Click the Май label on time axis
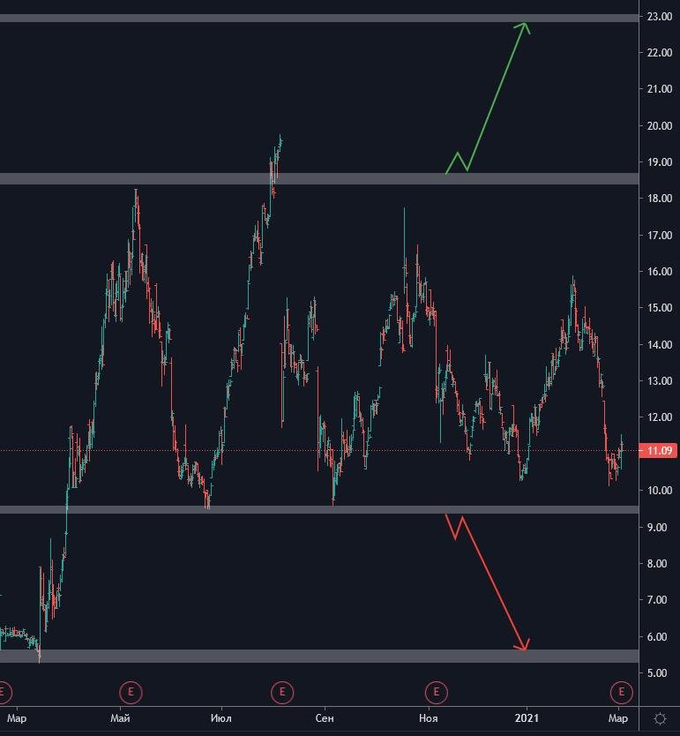This screenshot has width=680, height=736. pyautogui.click(x=120, y=718)
